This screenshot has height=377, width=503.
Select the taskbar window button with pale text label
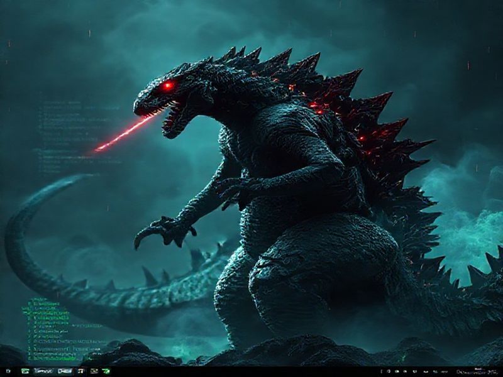click(43, 371)
